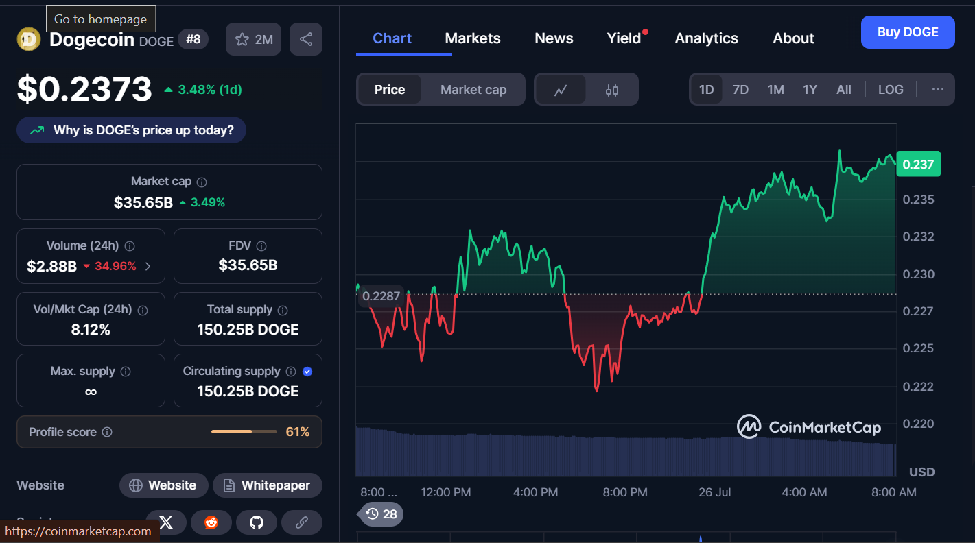Click the Max. supply info icon

[x=126, y=372]
